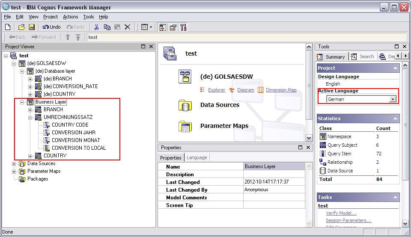Click the Parameter Maps folder icon in the center pane

185,126
